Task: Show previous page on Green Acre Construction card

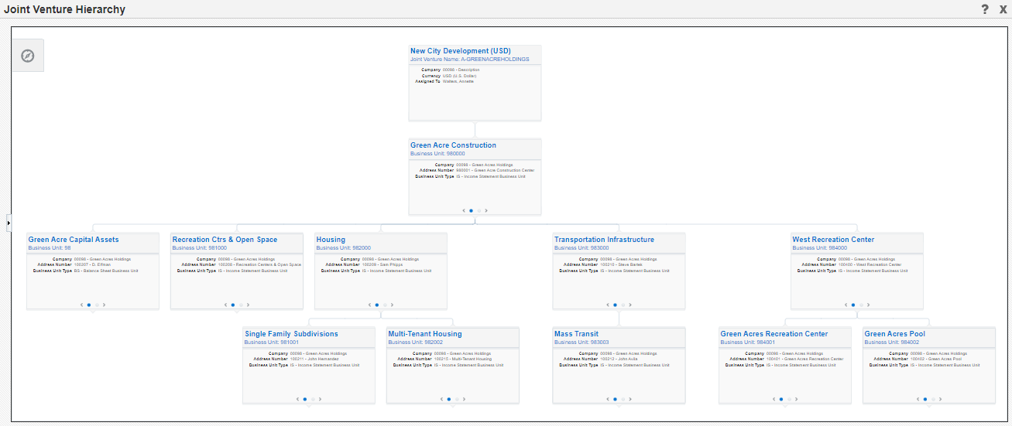Action: [464, 210]
